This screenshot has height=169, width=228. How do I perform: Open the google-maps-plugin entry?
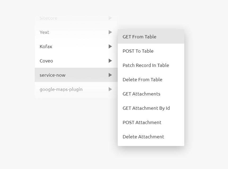pyautogui.click(x=61, y=89)
